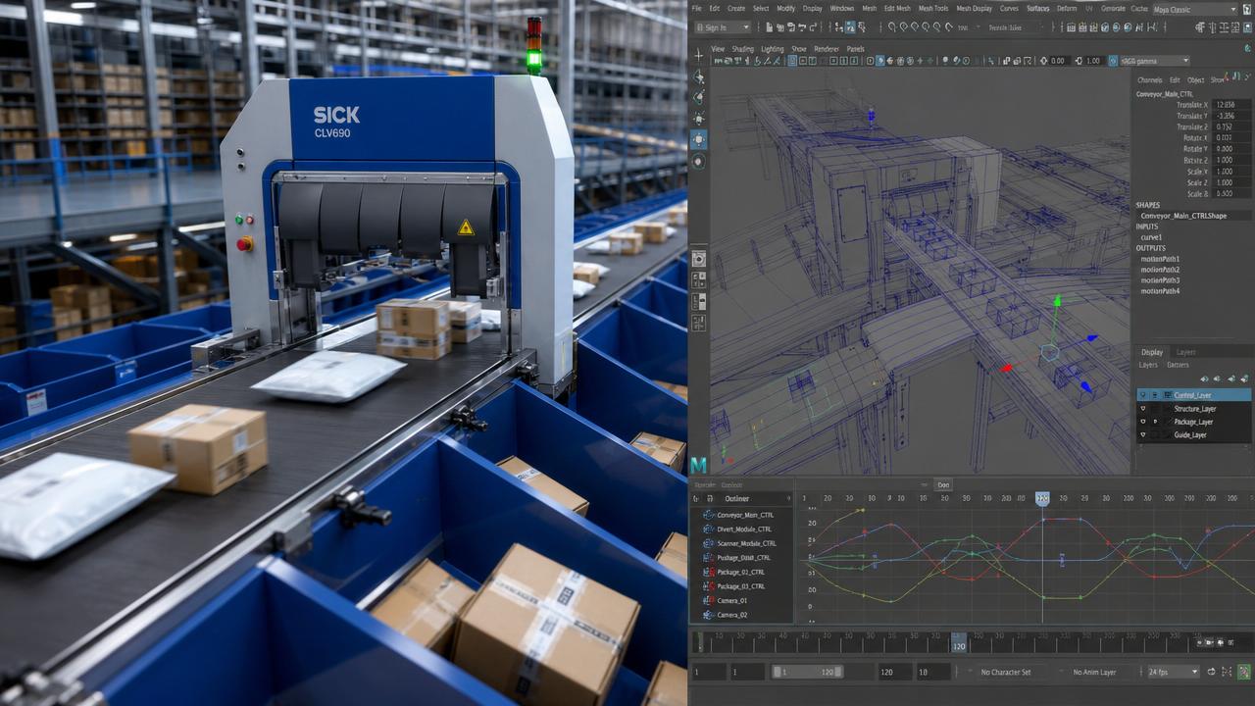1255x706 pixels.
Task: Toggle visibility of Control_Layer
Action: click(x=1143, y=395)
